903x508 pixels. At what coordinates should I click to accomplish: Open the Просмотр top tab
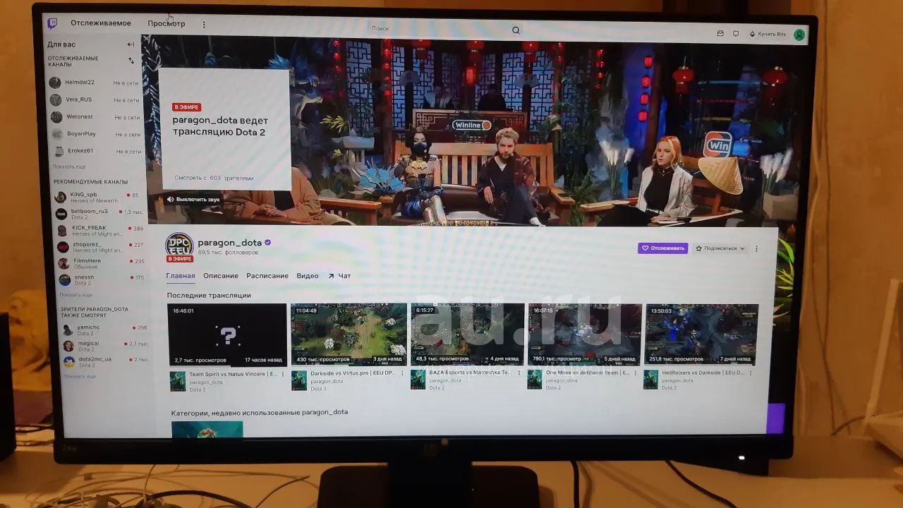coord(166,24)
